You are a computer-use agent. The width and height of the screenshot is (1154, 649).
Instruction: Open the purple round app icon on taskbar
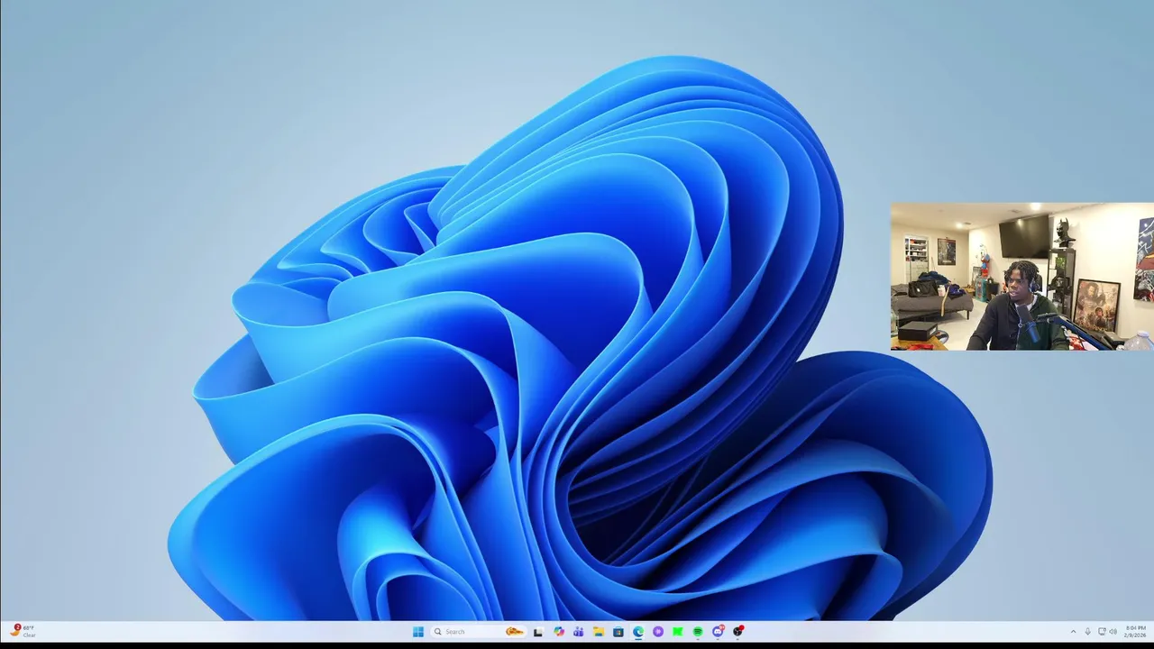pyautogui.click(x=658, y=632)
